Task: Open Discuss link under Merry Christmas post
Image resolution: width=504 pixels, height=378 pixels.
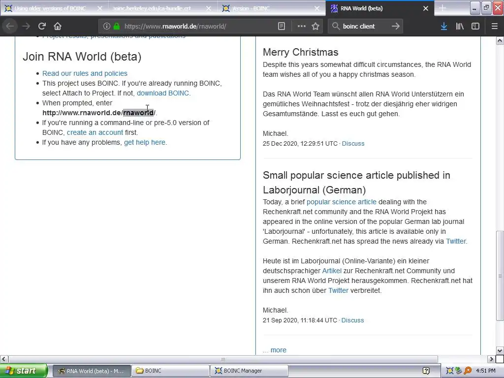Action: pos(353,144)
